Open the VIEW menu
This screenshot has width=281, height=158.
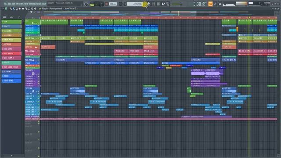tap(26, 4)
